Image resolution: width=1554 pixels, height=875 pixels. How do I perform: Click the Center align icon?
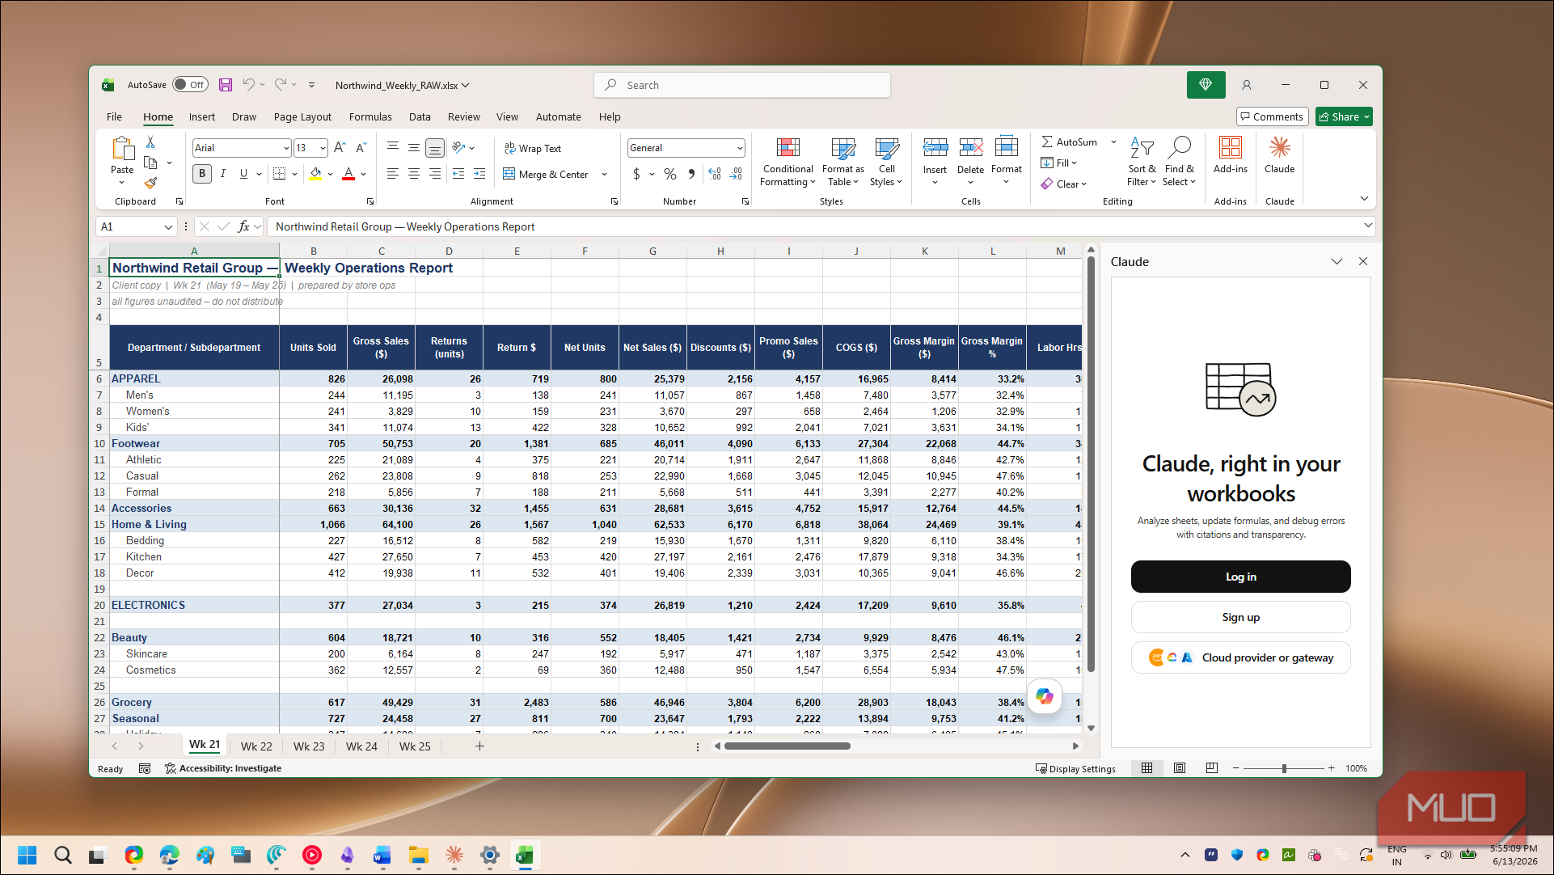click(x=413, y=174)
